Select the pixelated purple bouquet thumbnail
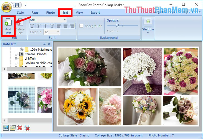 (21, 100)
